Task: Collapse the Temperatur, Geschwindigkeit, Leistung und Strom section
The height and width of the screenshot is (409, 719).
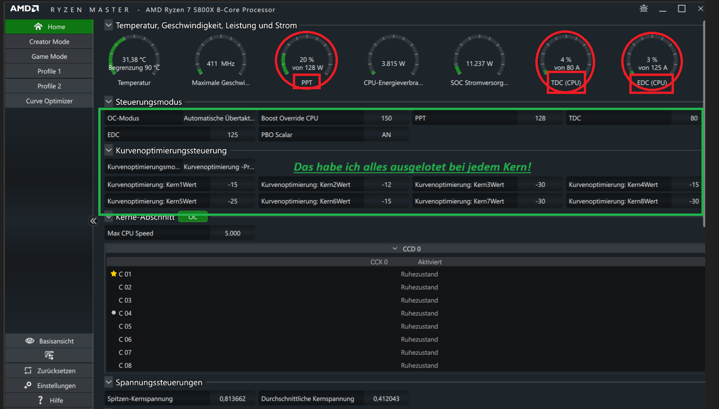Action: point(109,25)
